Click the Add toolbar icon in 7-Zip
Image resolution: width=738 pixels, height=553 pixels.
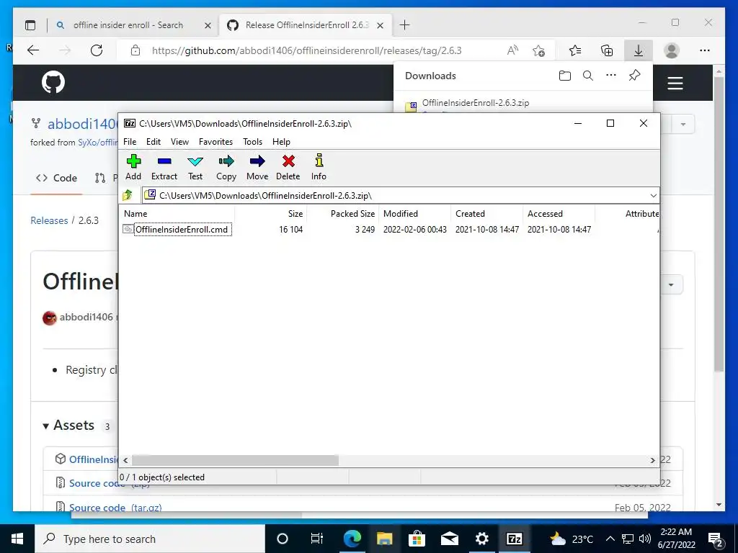133,167
